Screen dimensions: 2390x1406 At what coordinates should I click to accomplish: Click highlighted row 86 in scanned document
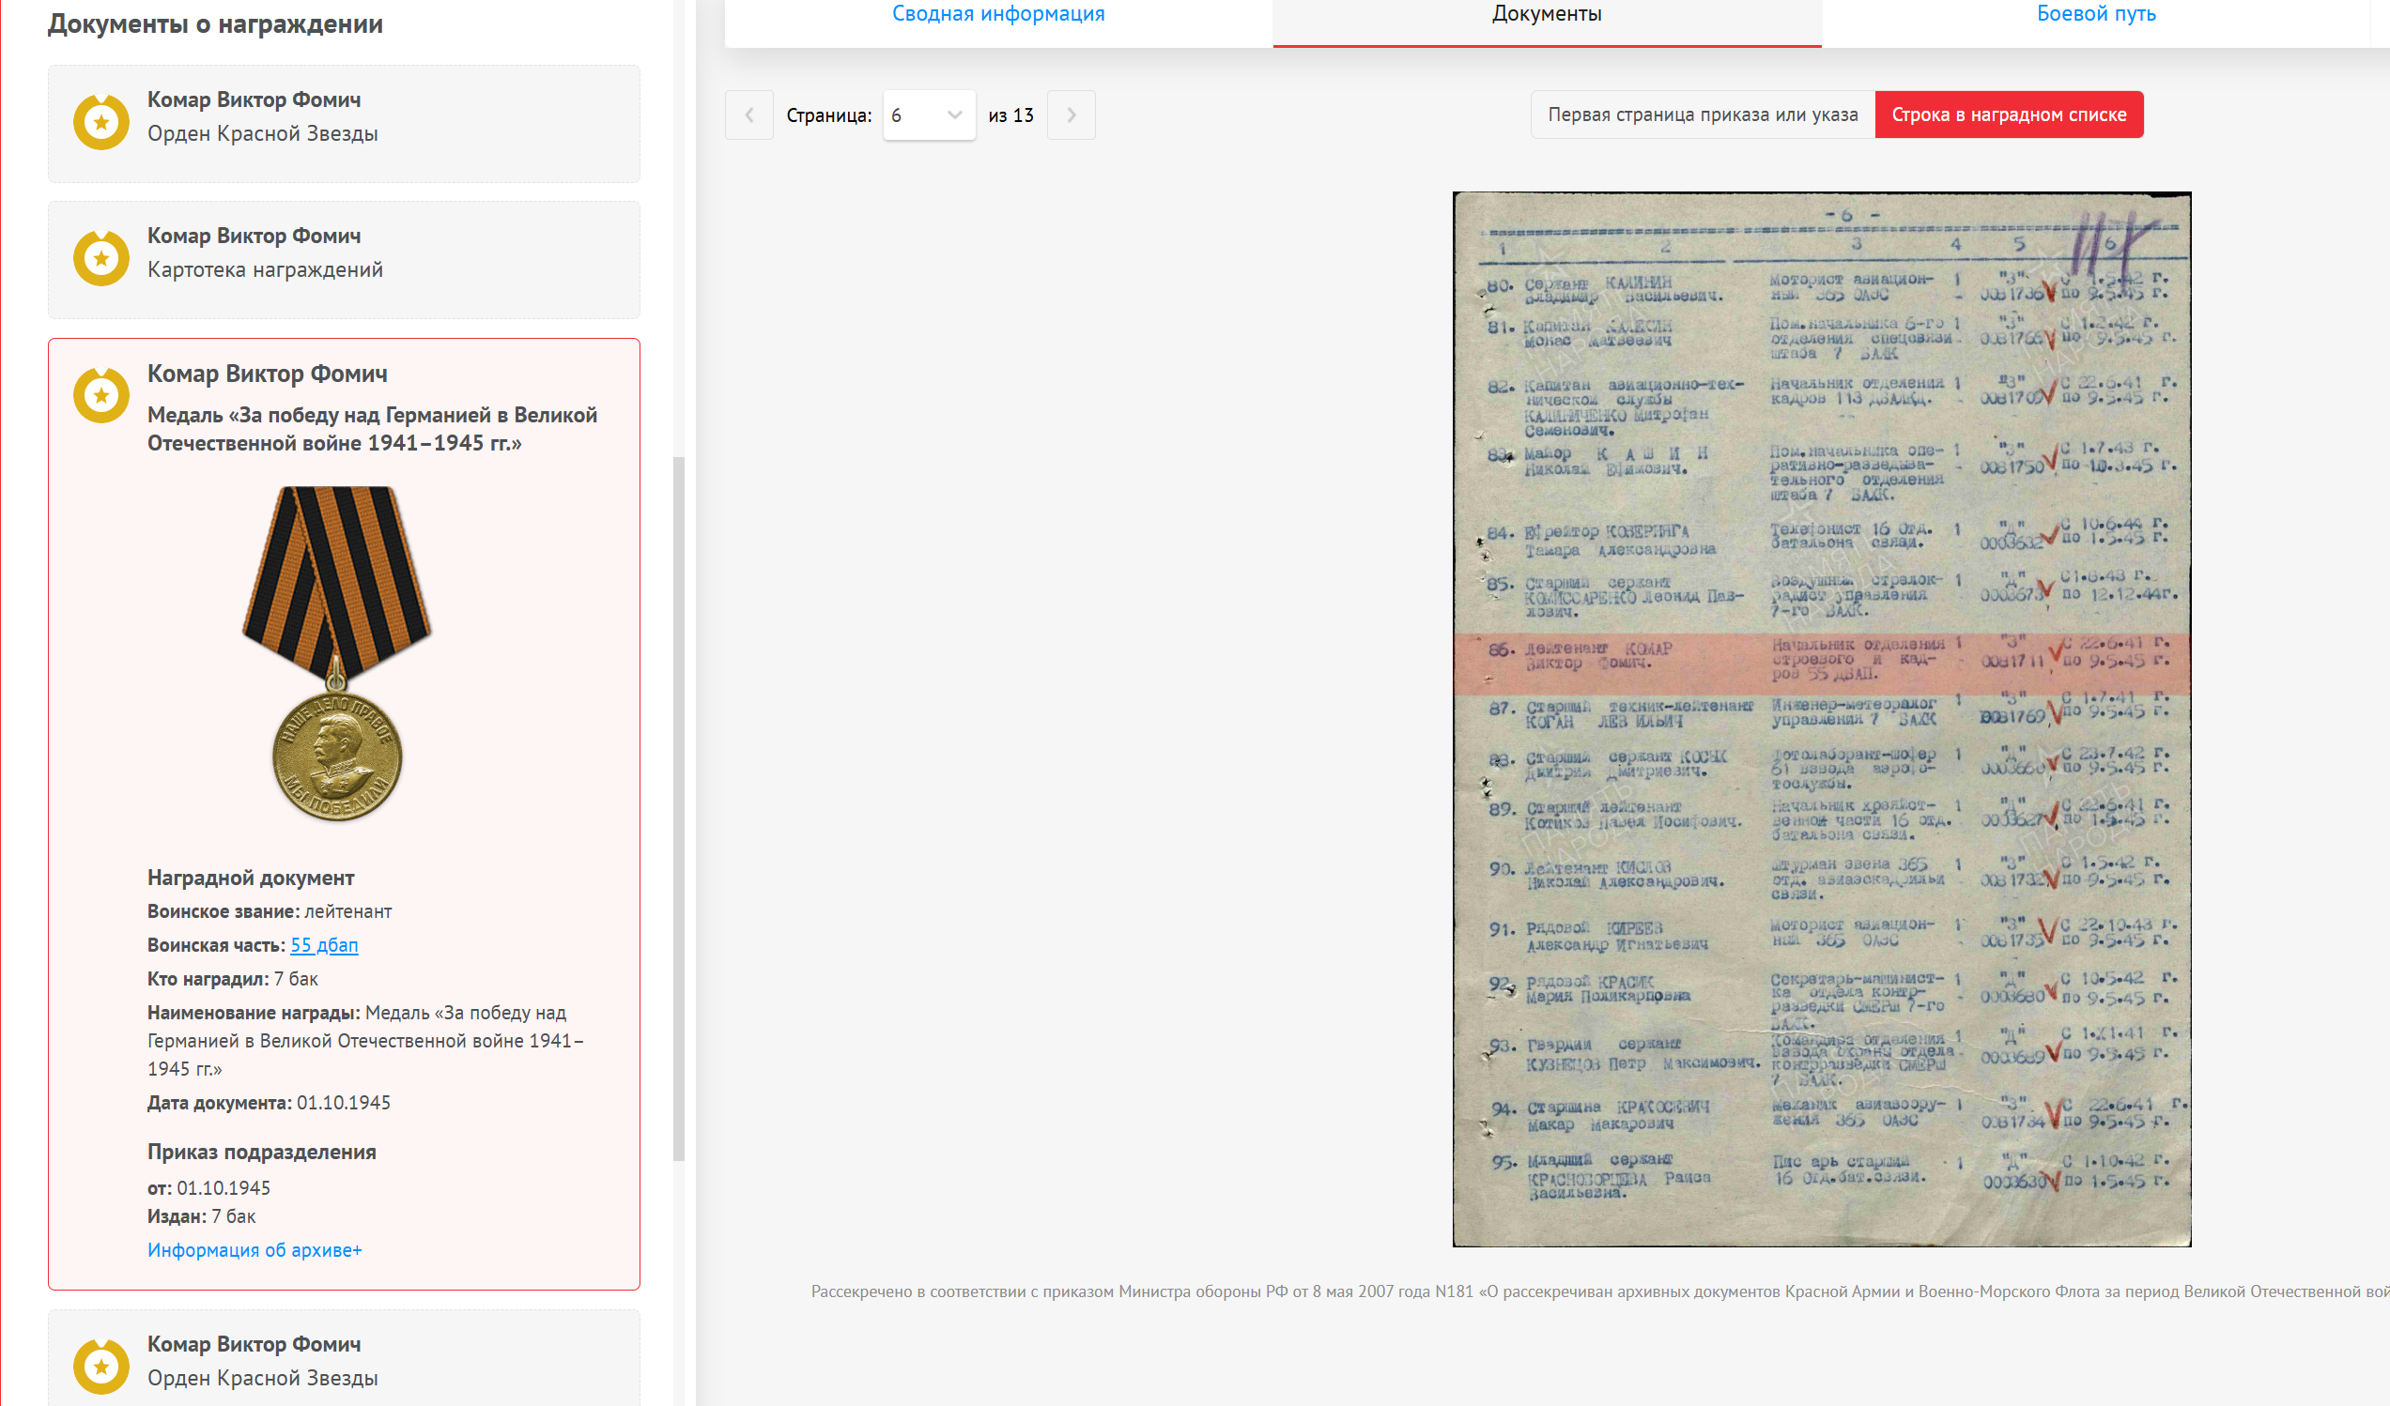pos(1821,663)
